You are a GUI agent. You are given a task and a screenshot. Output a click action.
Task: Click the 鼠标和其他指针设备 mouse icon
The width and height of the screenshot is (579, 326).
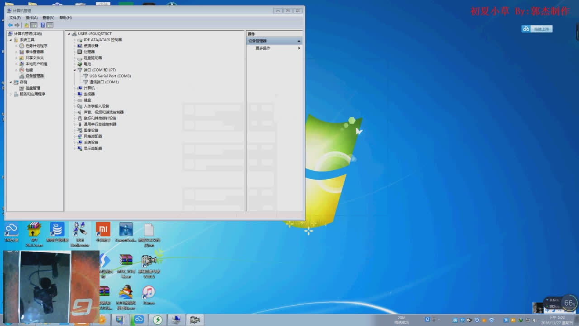80,118
